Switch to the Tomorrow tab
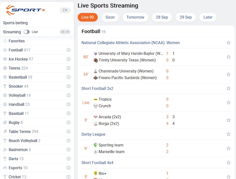236x179 pixels. [135, 17]
